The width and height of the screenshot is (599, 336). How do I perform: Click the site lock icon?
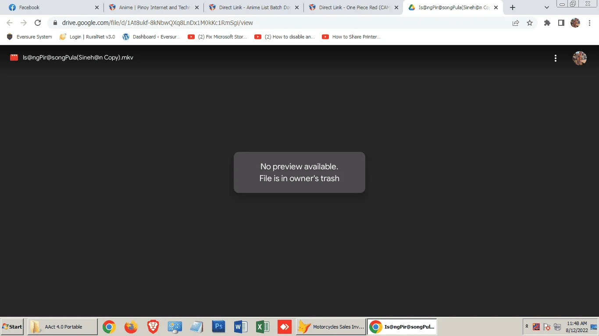[x=55, y=23]
